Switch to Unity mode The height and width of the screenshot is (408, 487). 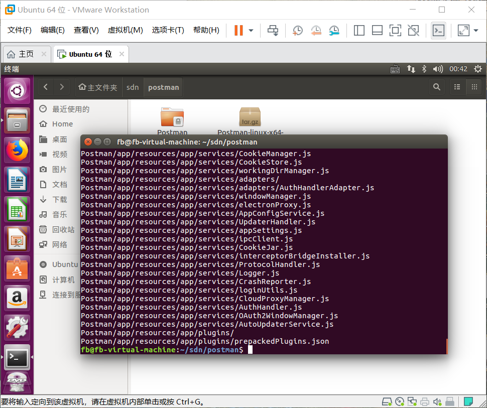[x=413, y=31]
